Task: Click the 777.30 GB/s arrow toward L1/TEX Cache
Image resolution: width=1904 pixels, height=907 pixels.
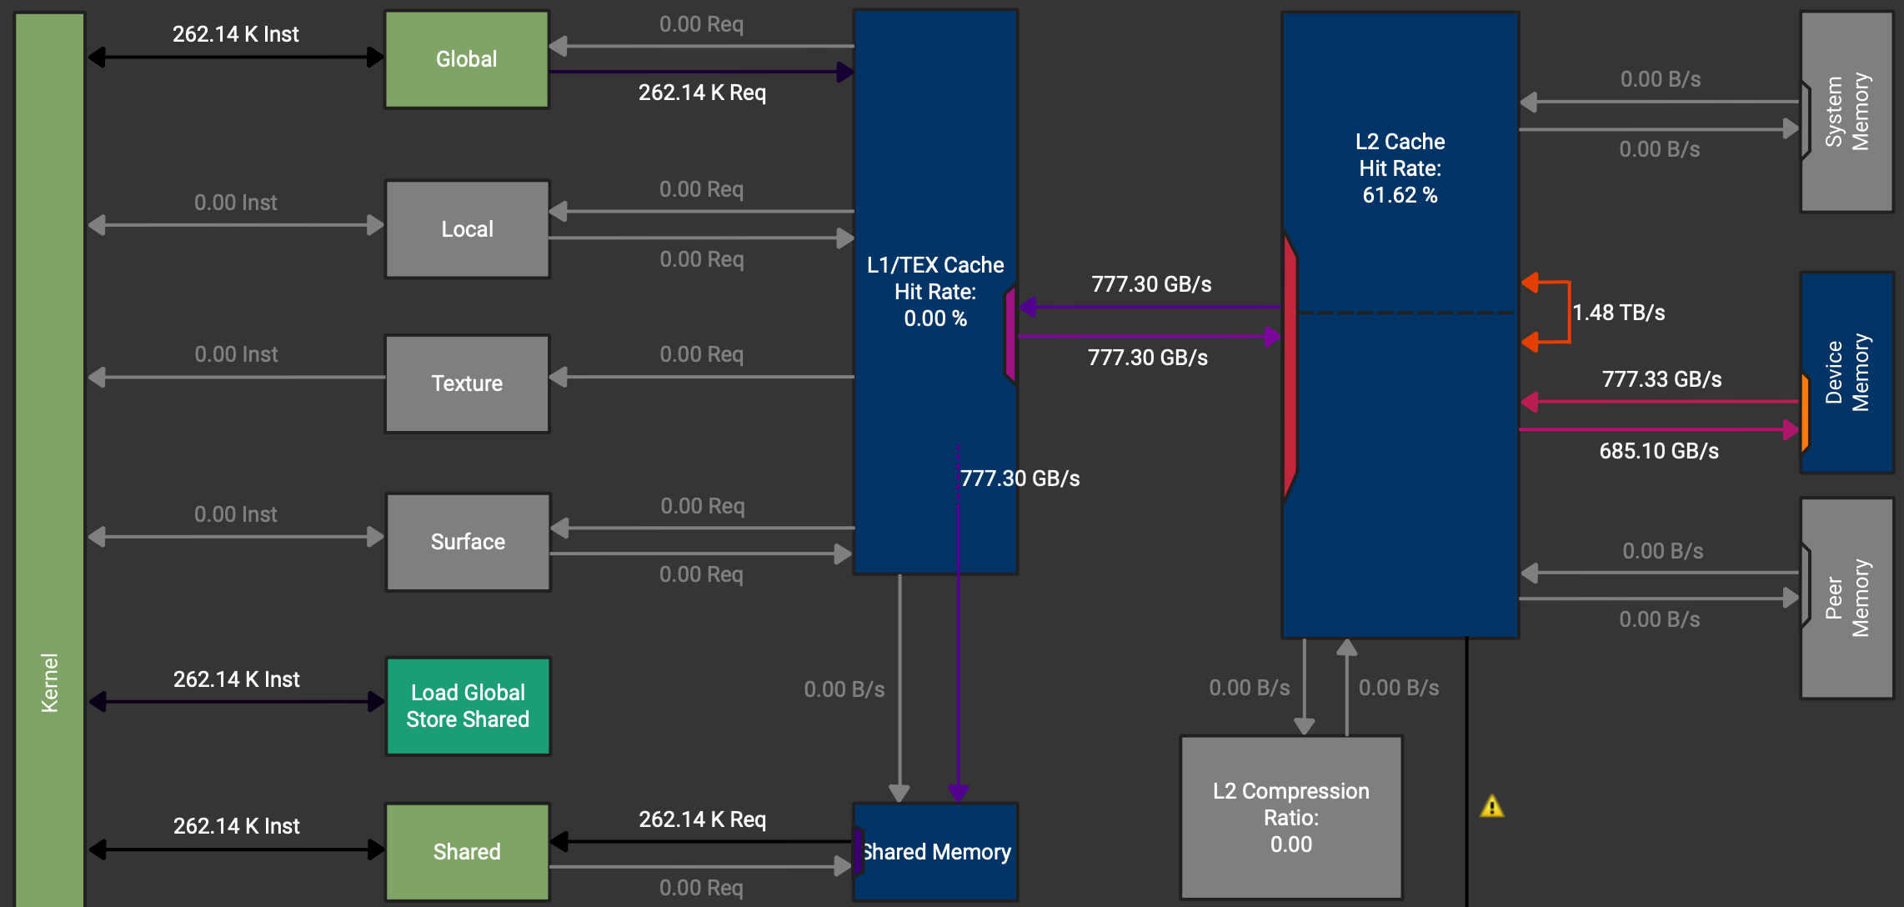Action: point(1150,306)
